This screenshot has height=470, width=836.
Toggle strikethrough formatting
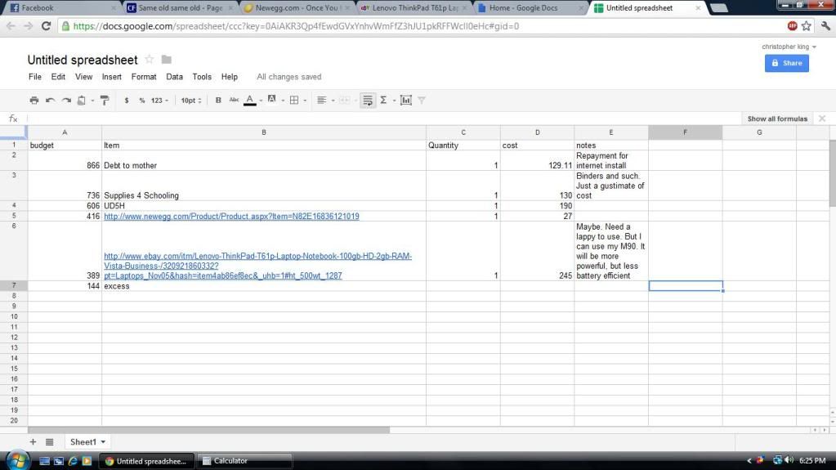(x=234, y=101)
